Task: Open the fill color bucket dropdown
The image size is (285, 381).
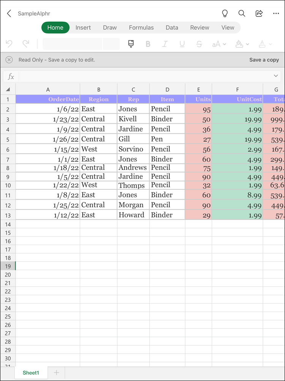Action: (x=242, y=44)
